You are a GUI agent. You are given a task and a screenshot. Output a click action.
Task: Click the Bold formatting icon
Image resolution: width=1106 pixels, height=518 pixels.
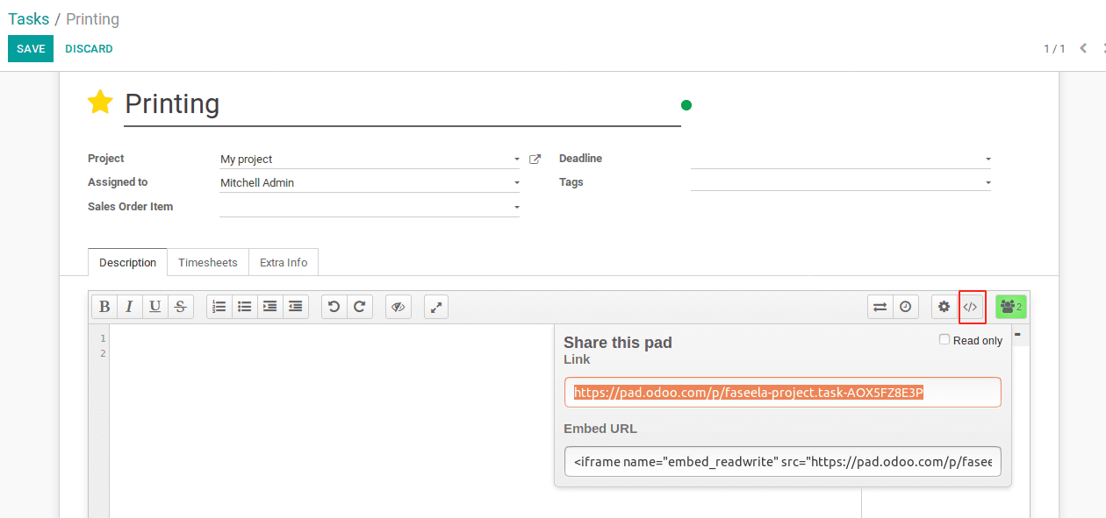pos(104,307)
